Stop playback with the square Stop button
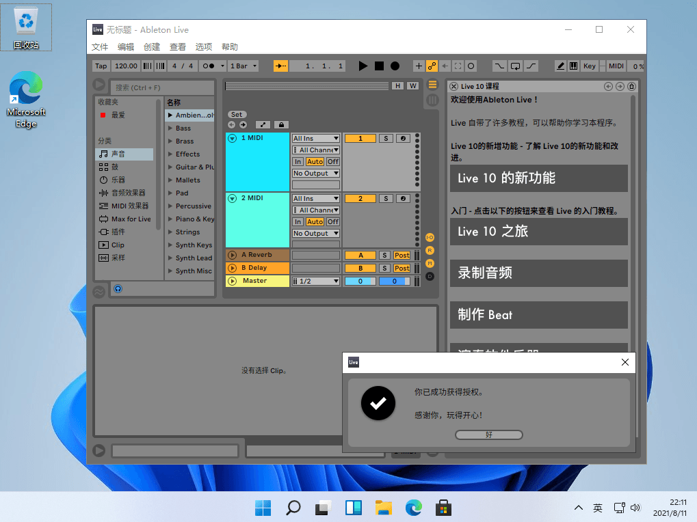Screen dimensions: 697x522 pyautogui.click(x=379, y=66)
